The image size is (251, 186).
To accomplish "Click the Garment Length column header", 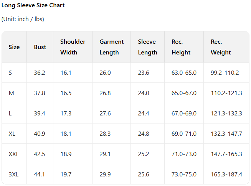I will [x=111, y=47].
